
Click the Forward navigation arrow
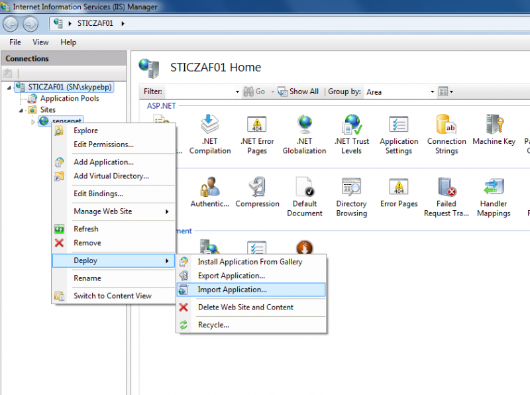[30, 24]
